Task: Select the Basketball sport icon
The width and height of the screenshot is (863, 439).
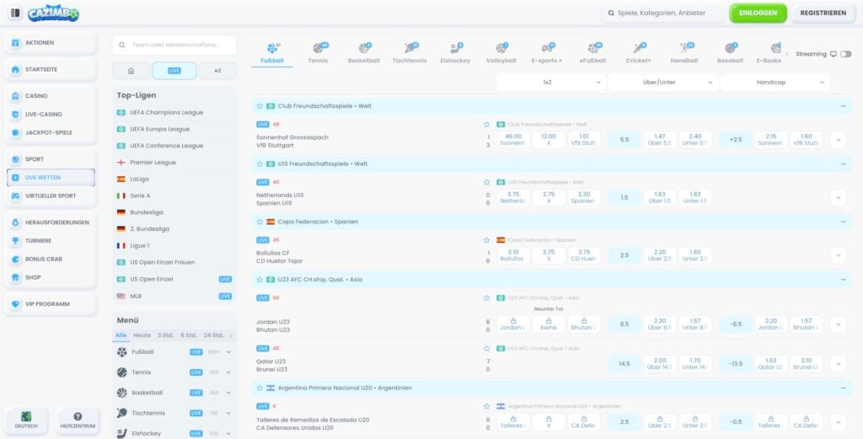Action: pyautogui.click(x=364, y=53)
